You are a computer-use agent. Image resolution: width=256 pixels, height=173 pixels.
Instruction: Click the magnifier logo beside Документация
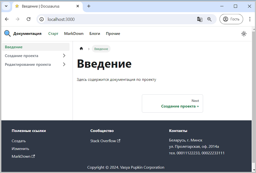7,34
